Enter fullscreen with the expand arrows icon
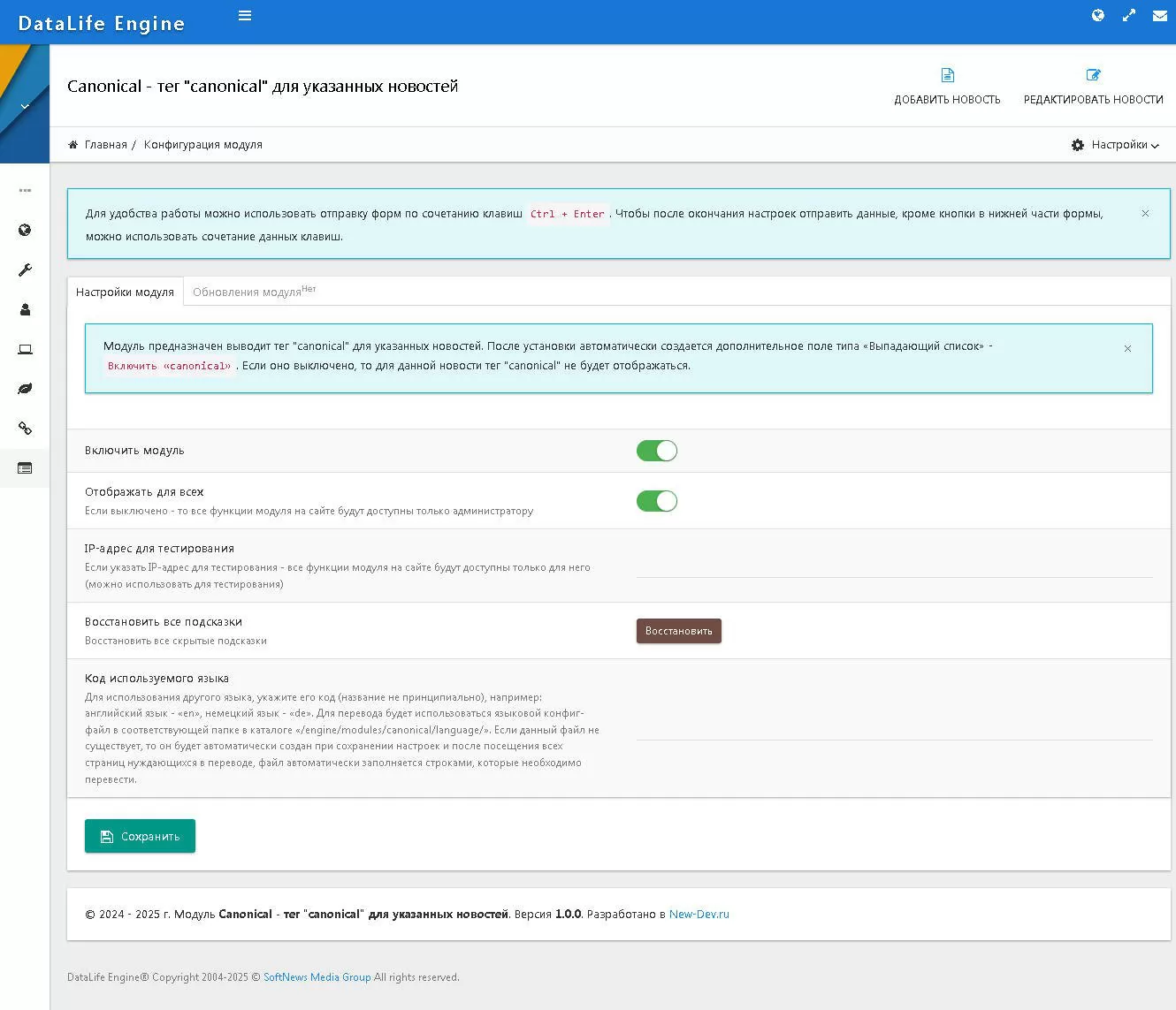1176x1010 pixels. coord(1129,15)
